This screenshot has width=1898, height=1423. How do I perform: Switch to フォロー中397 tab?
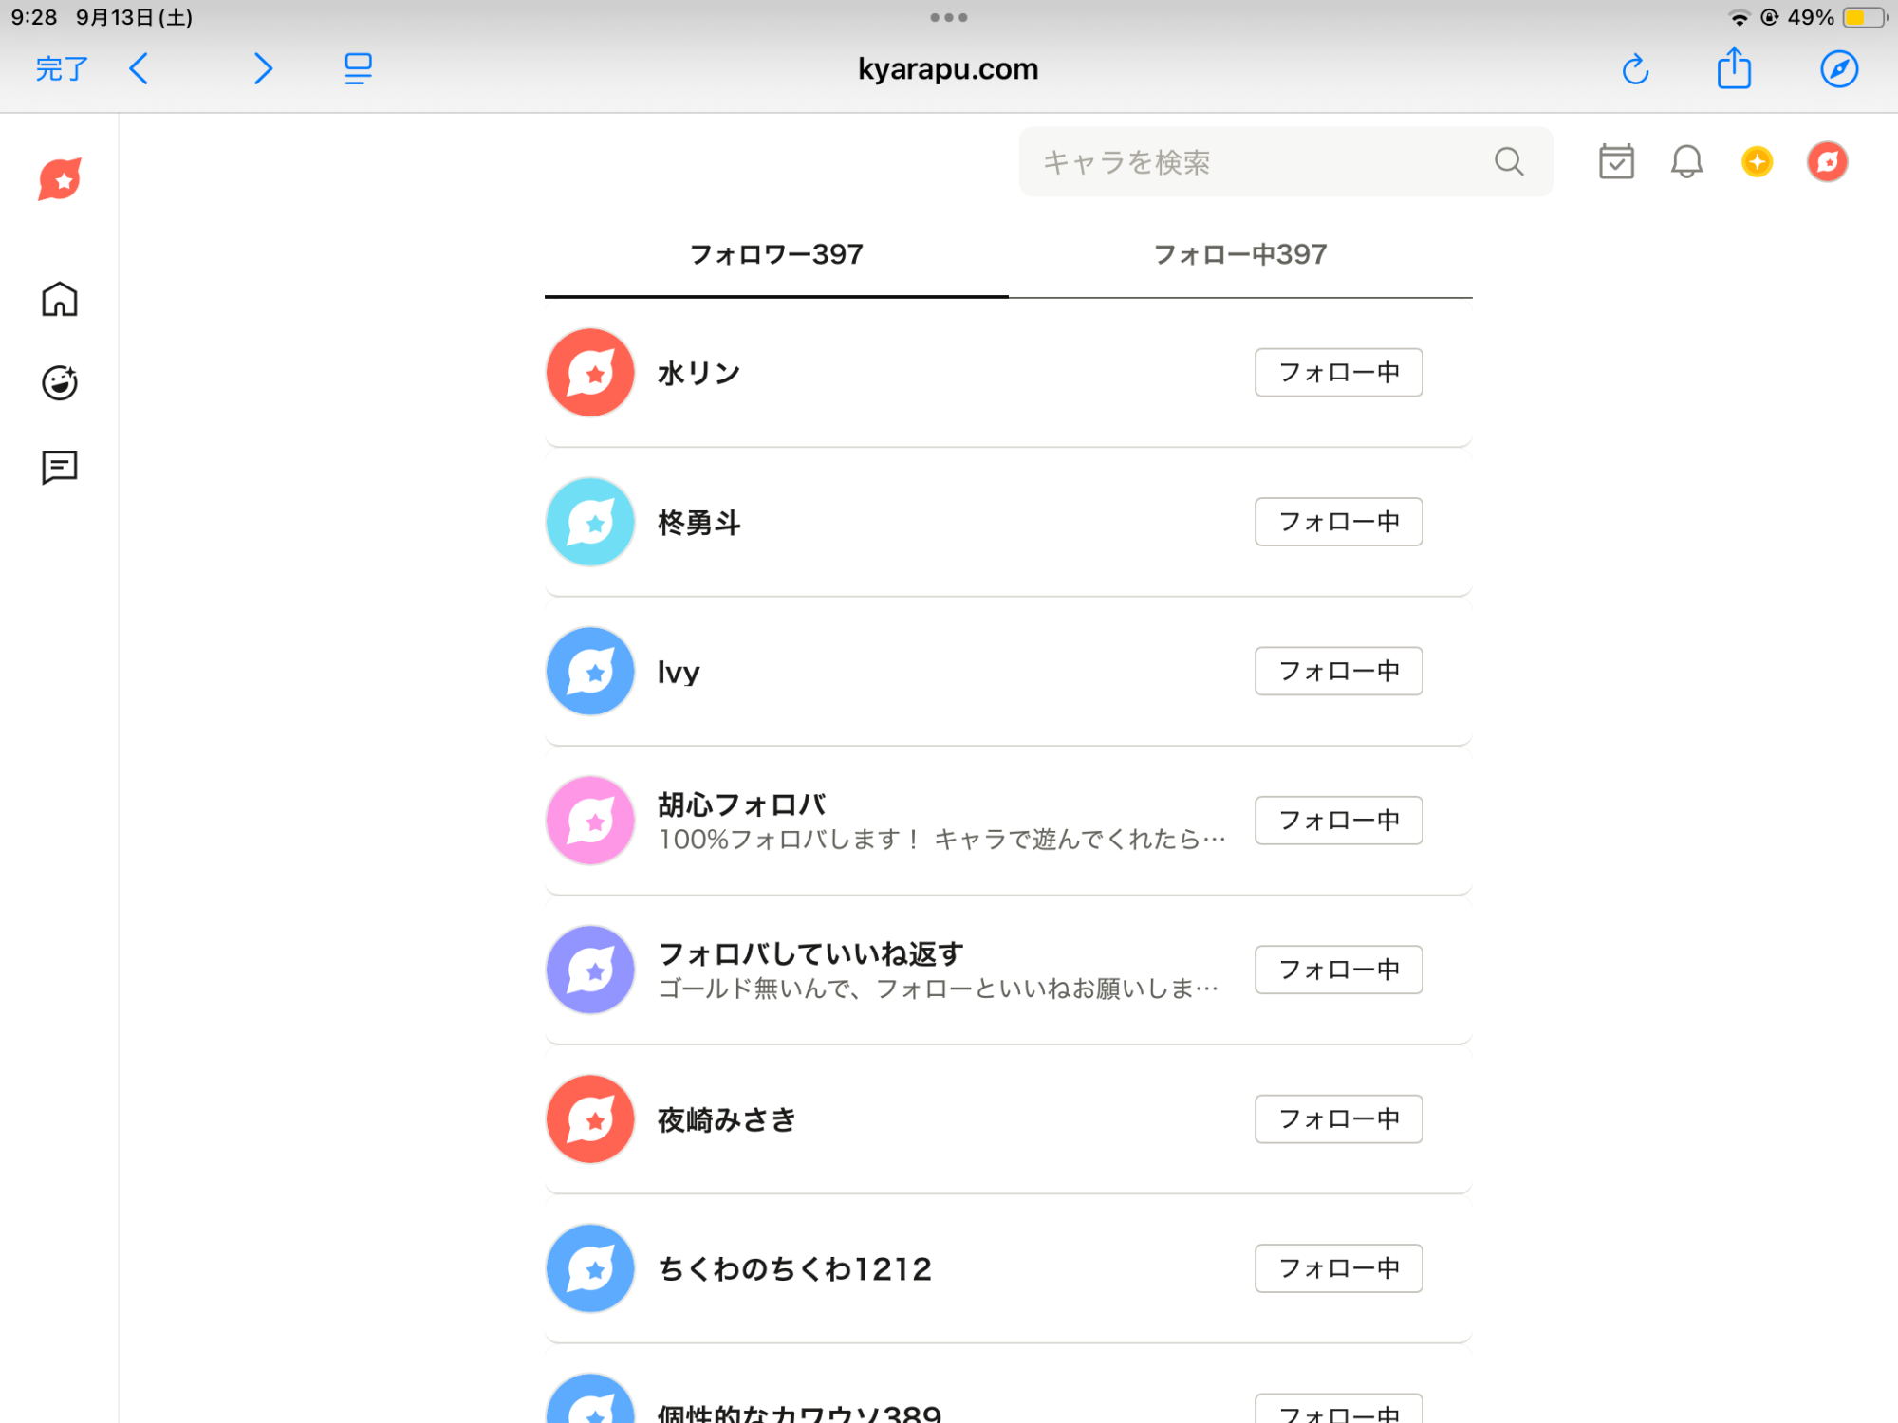1239,254
